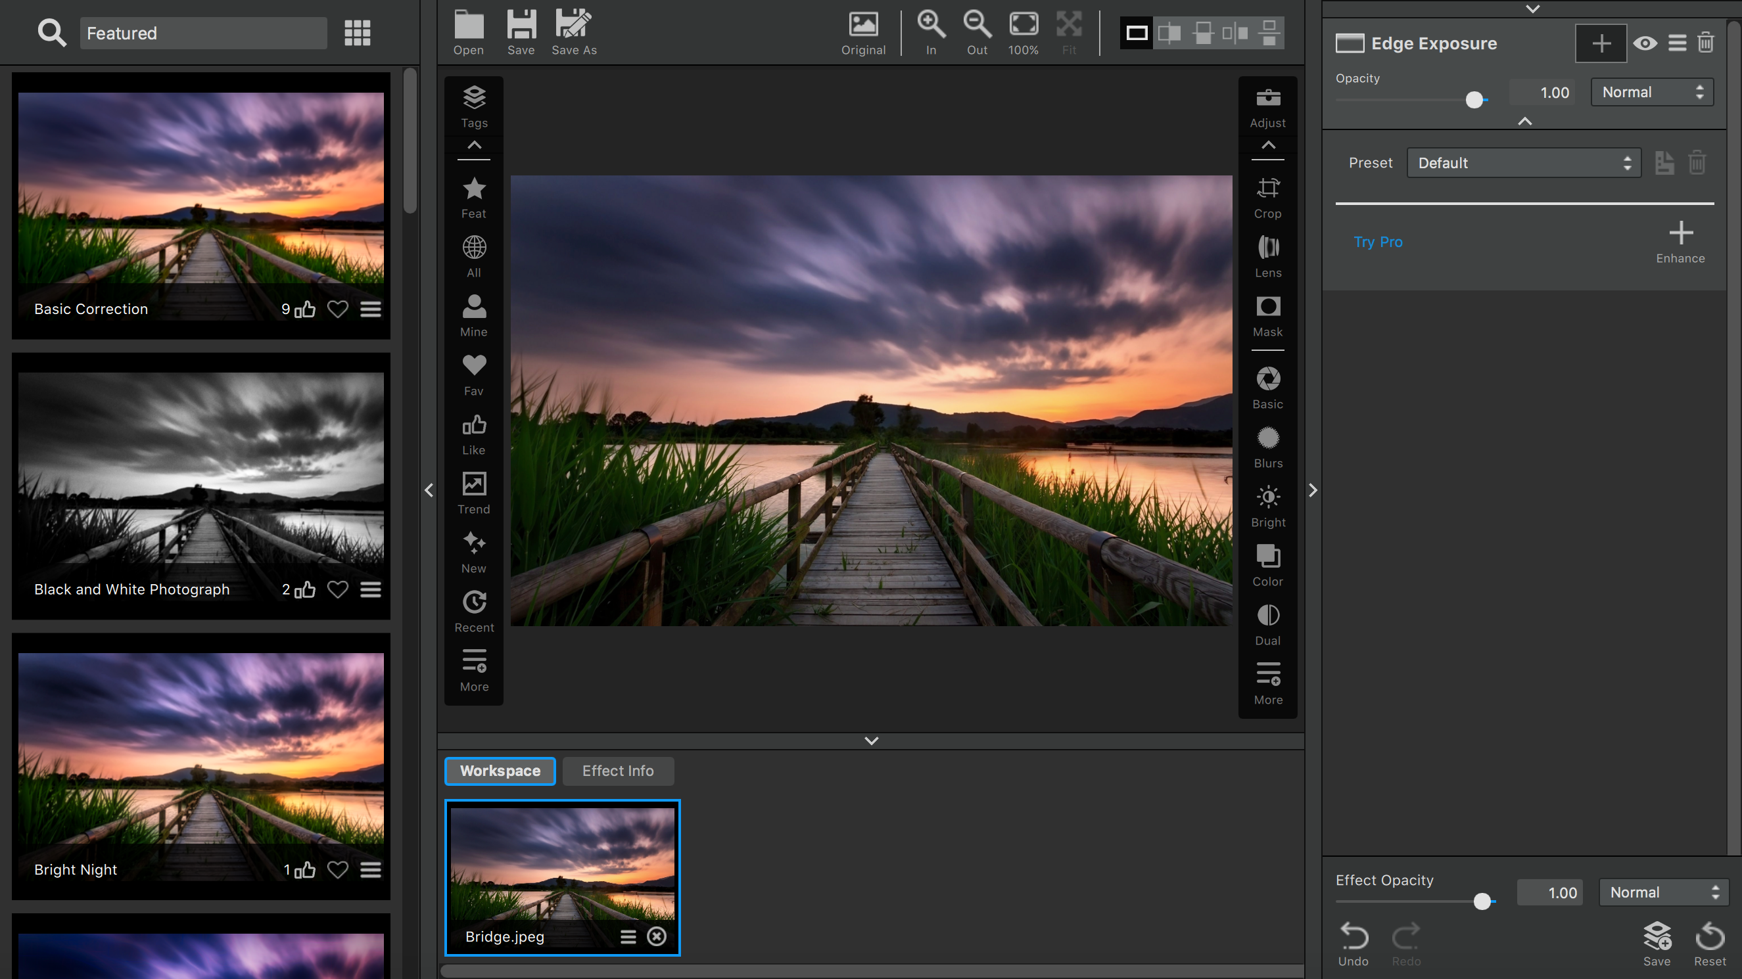The image size is (1742, 979).
Task: Open Black and White Photograph menu
Action: (x=371, y=589)
